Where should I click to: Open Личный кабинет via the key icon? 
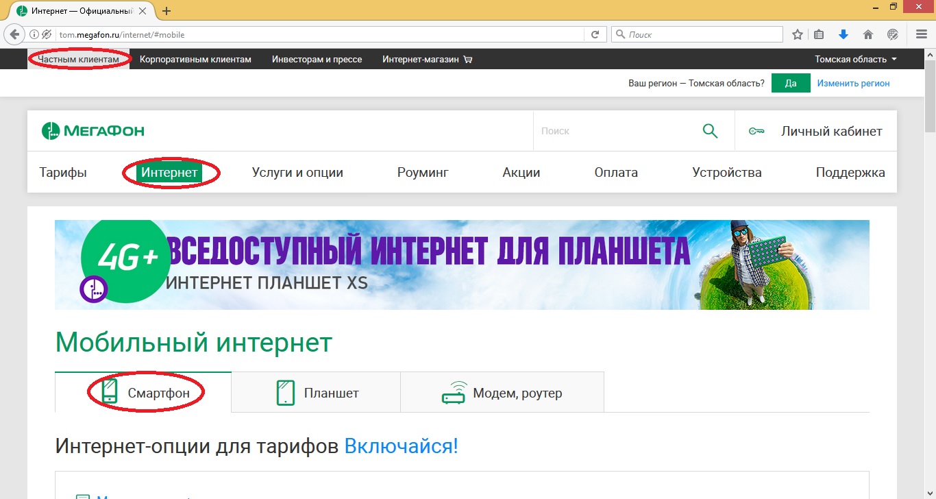pos(756,130)
